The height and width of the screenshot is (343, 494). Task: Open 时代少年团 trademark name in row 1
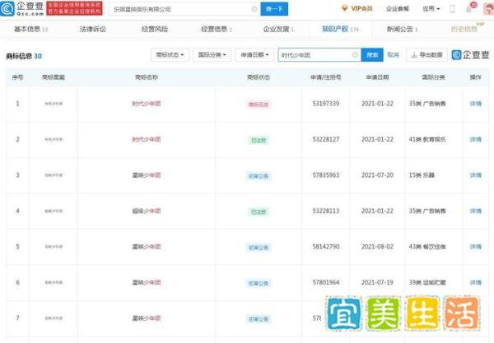(147, 104)
